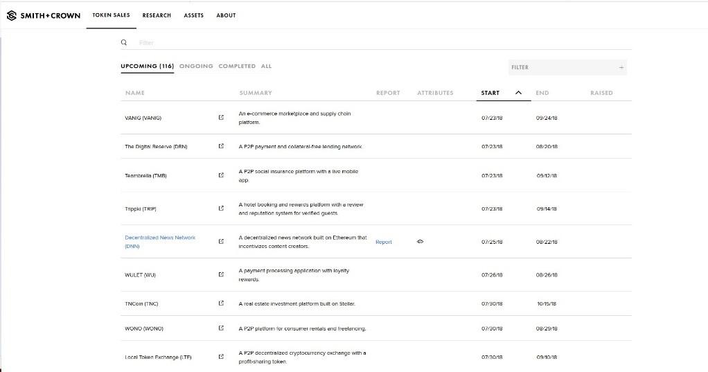Click Local Token Exchange end date 09/10/18
Viewport: 708px width, 372px height.
click(x=547, y=357)
